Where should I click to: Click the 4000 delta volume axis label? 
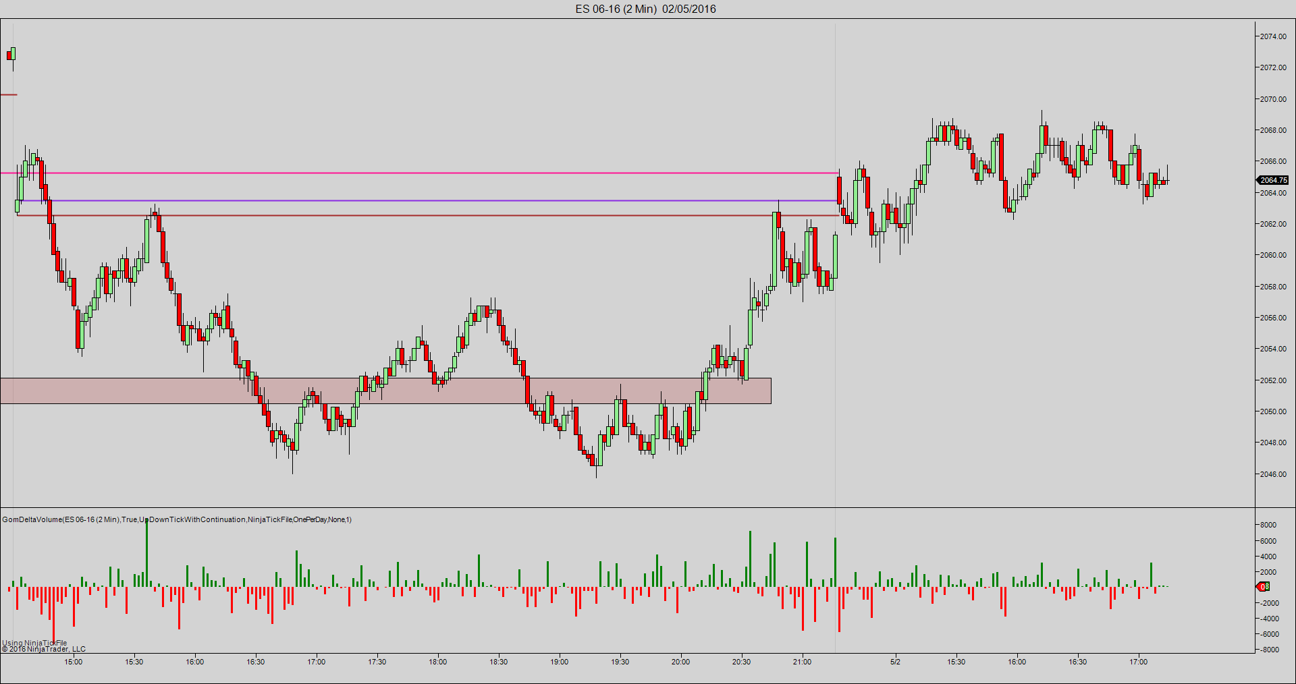1268,557
